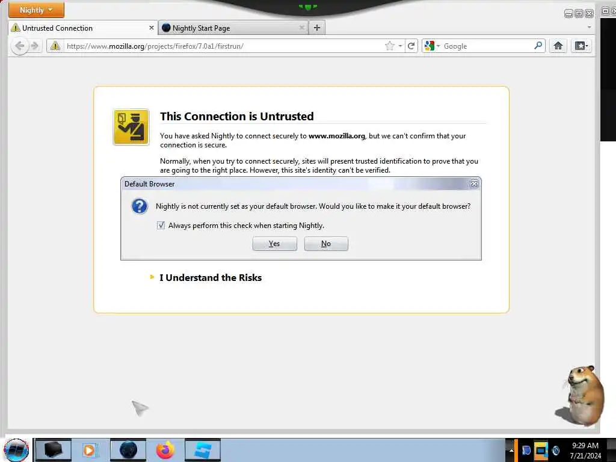
Task: Click the yellow tray icon in system tray
Action: (x=541, y=450)
